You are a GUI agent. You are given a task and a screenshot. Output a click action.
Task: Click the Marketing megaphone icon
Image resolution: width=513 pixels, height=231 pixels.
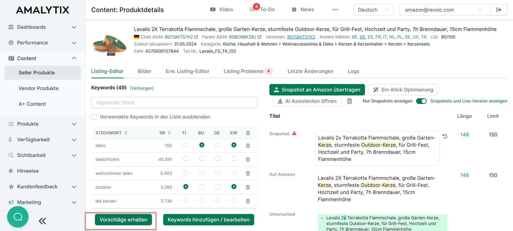pyautogui.click(x=11, y=202)
